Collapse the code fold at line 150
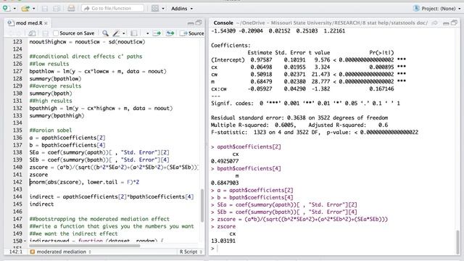The image size is (464, 261). [x=25, y=241]
